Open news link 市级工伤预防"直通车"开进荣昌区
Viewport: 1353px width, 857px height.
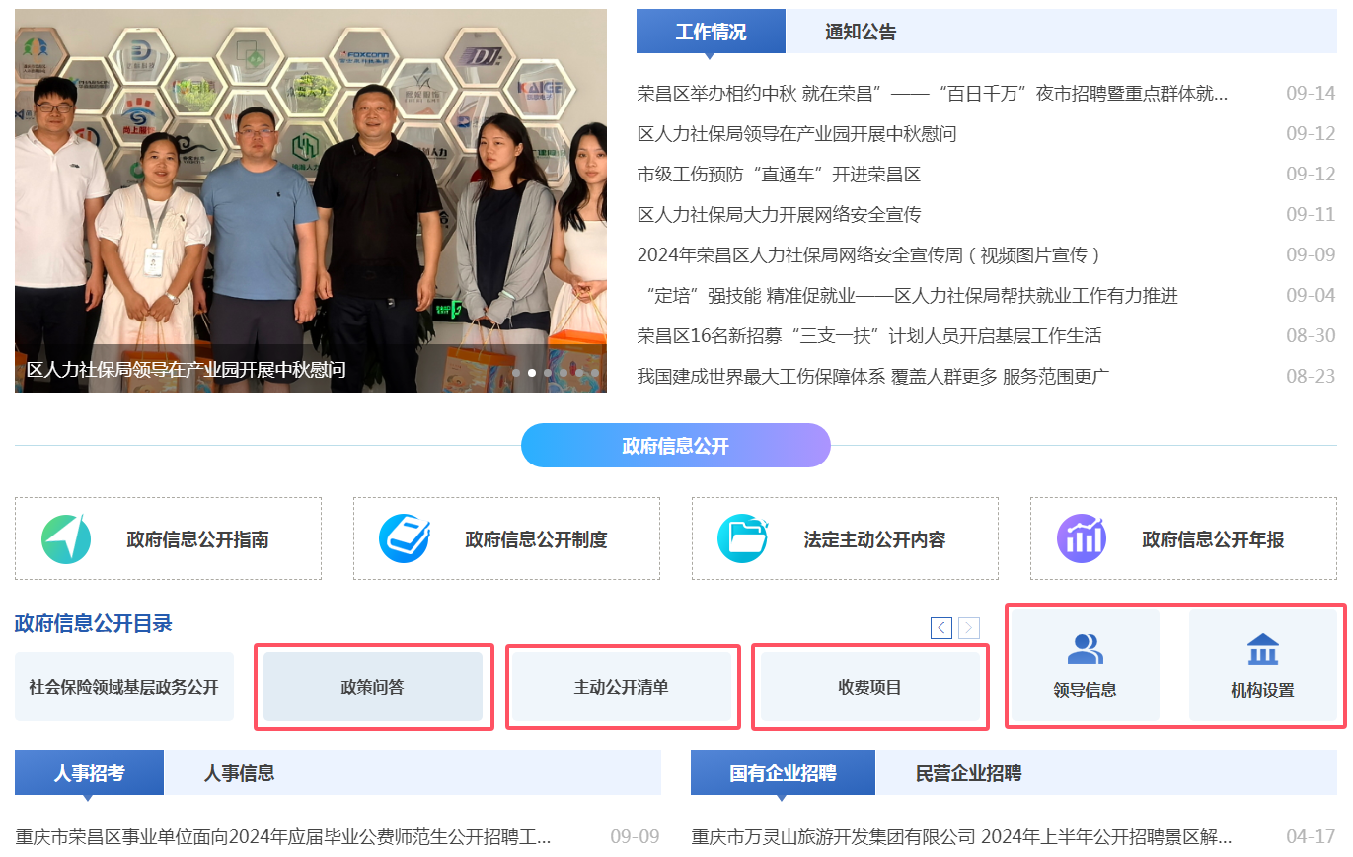point(779,175)
